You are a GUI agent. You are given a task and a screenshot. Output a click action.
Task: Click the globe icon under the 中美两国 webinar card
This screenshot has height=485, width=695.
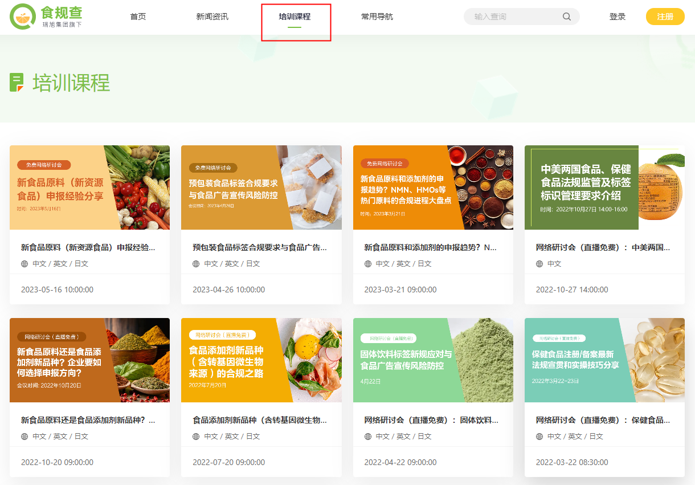tap(538, 263)
